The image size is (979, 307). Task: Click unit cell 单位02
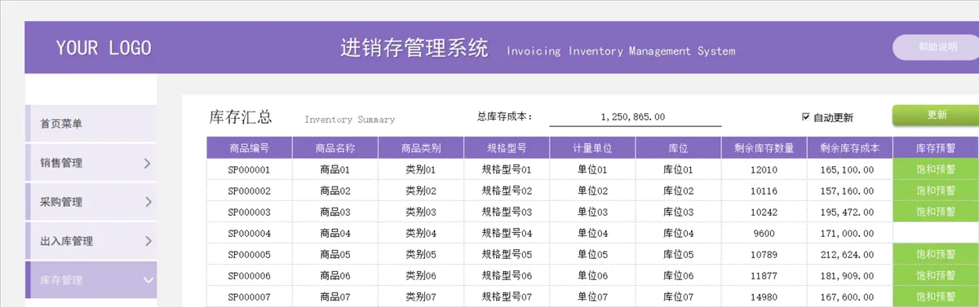point(592,191)
